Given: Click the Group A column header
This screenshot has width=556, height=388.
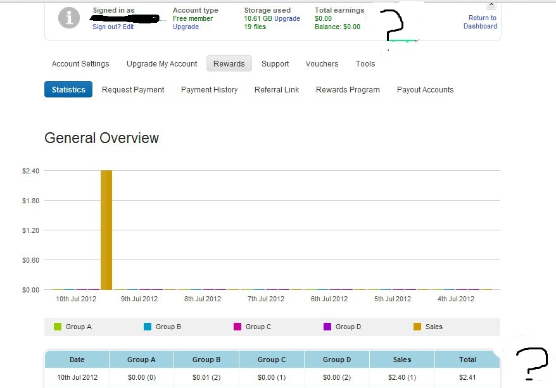Looking at the screenshot, I should [x=141, y=360].
